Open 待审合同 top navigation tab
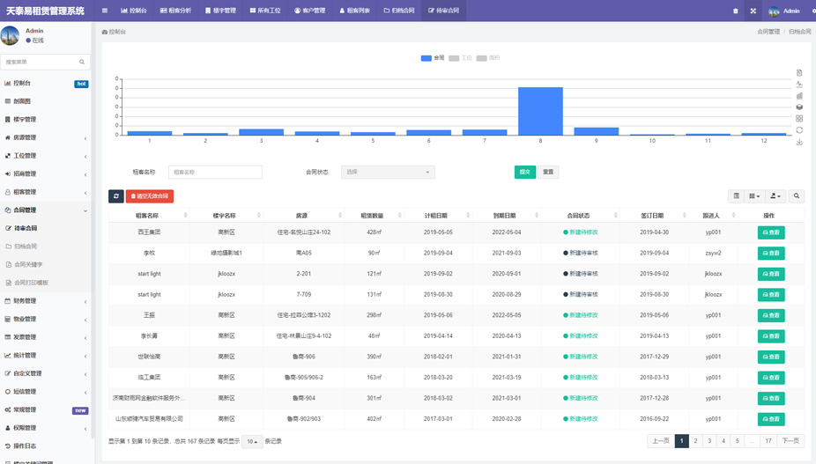 (x=444, y=11)
